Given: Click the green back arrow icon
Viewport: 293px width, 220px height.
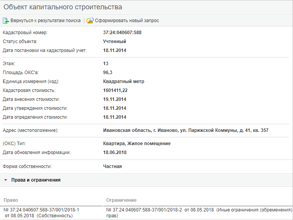Looking at the screenshot, I should 6,21.
